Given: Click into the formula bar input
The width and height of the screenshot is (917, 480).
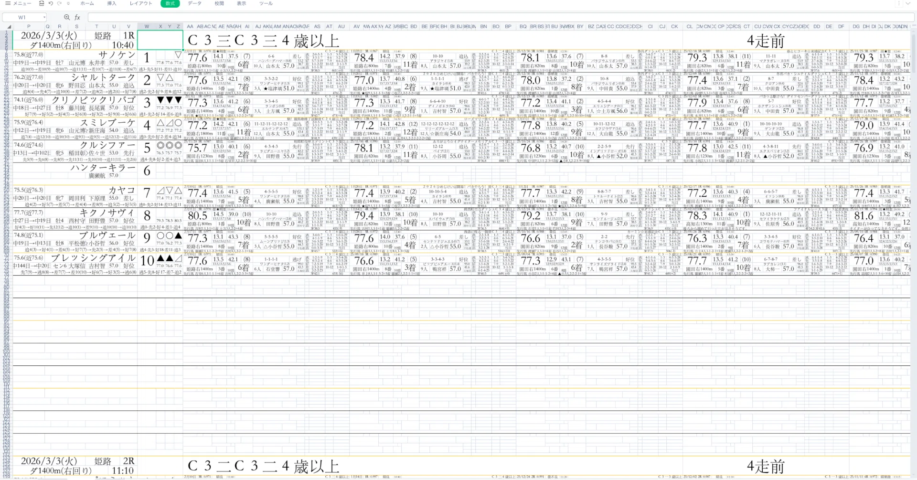Looking at the screenshot, I should pyautogui.click(x=501, y=17).
